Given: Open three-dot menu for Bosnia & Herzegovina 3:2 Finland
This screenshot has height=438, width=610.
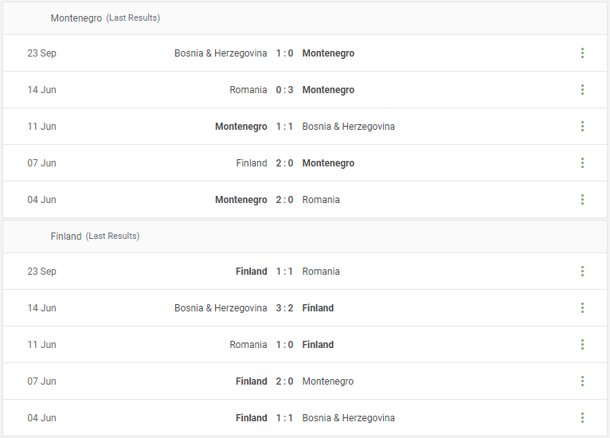Looking at the screenshot, I should pos(582,307).
